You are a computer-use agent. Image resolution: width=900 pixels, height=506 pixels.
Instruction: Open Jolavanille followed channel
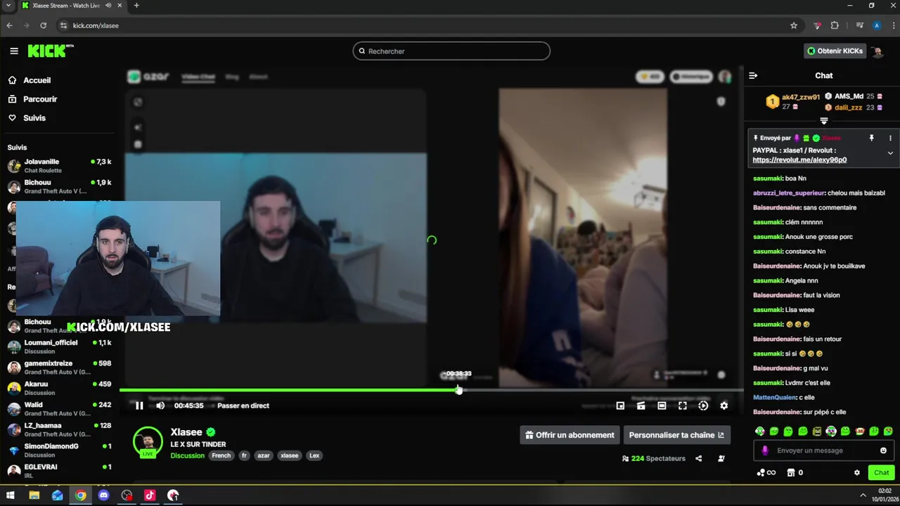point(59,166)
